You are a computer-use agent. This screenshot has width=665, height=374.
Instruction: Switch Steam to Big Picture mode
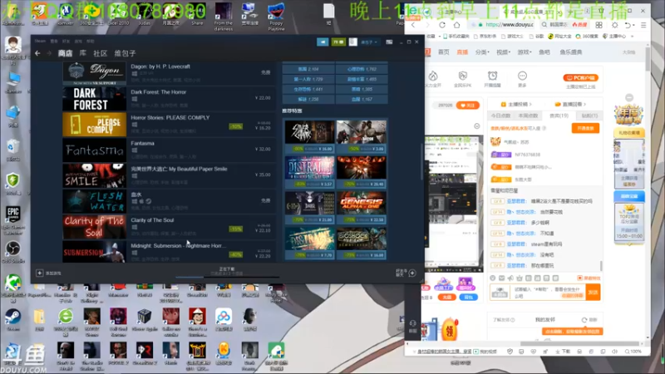[x=389, y=42]
